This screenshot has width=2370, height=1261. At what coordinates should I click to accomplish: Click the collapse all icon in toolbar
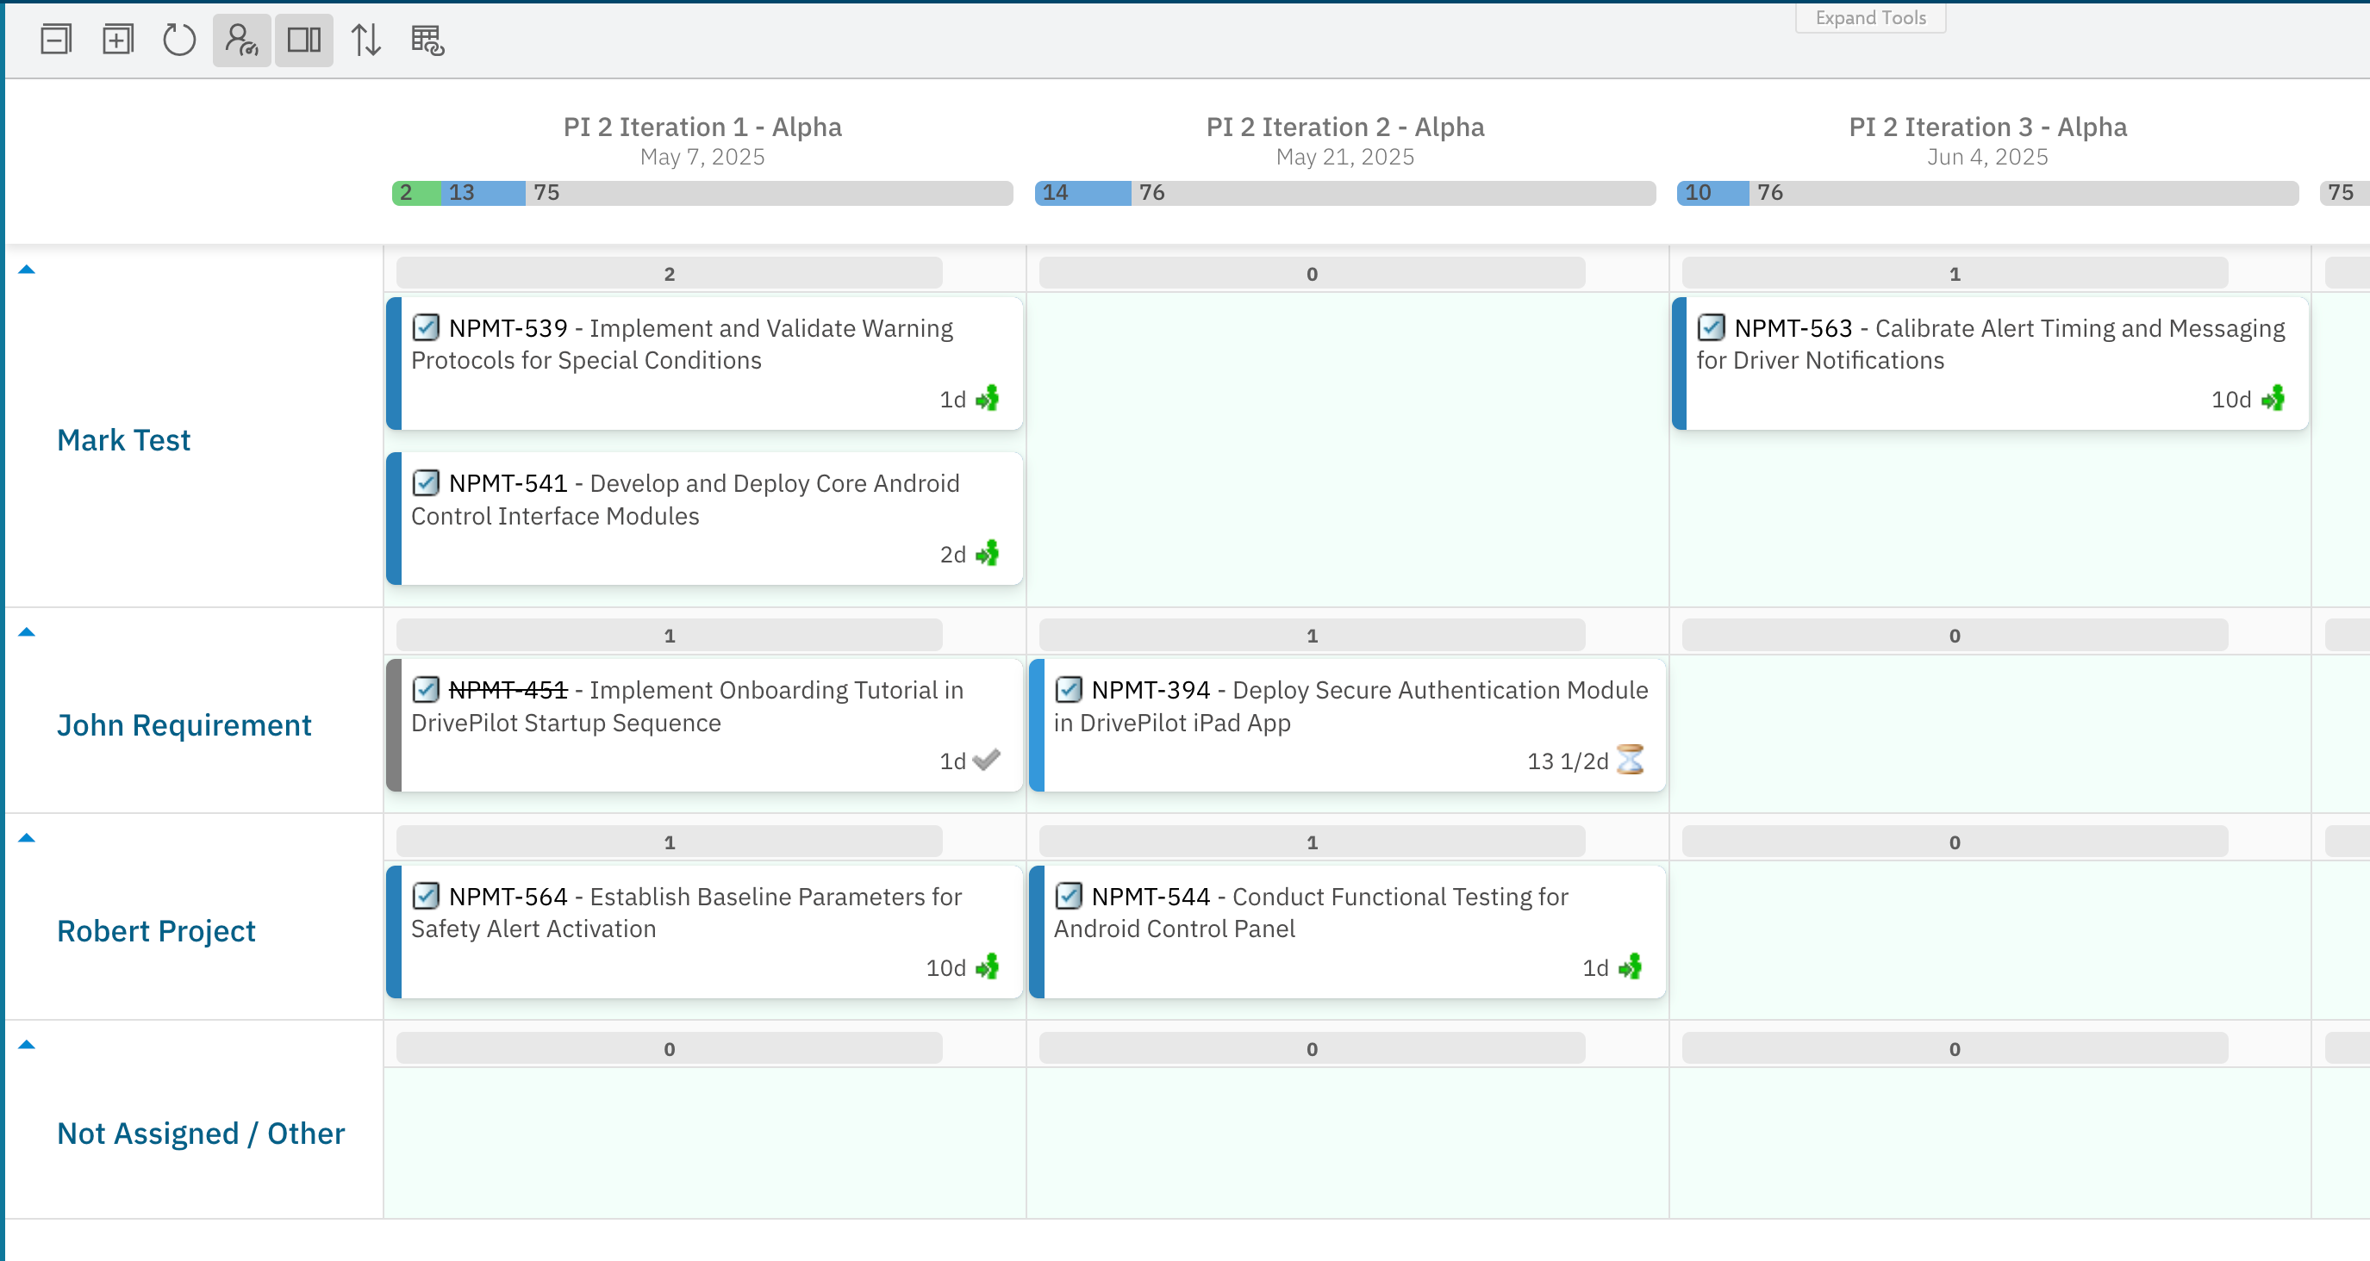click(56, 40)
